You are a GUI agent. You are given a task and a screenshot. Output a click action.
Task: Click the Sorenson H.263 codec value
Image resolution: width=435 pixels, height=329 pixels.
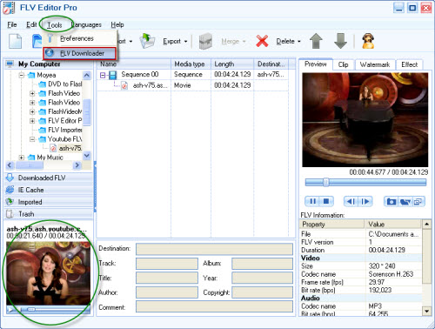pyautogui.click(x=391, y=274)
